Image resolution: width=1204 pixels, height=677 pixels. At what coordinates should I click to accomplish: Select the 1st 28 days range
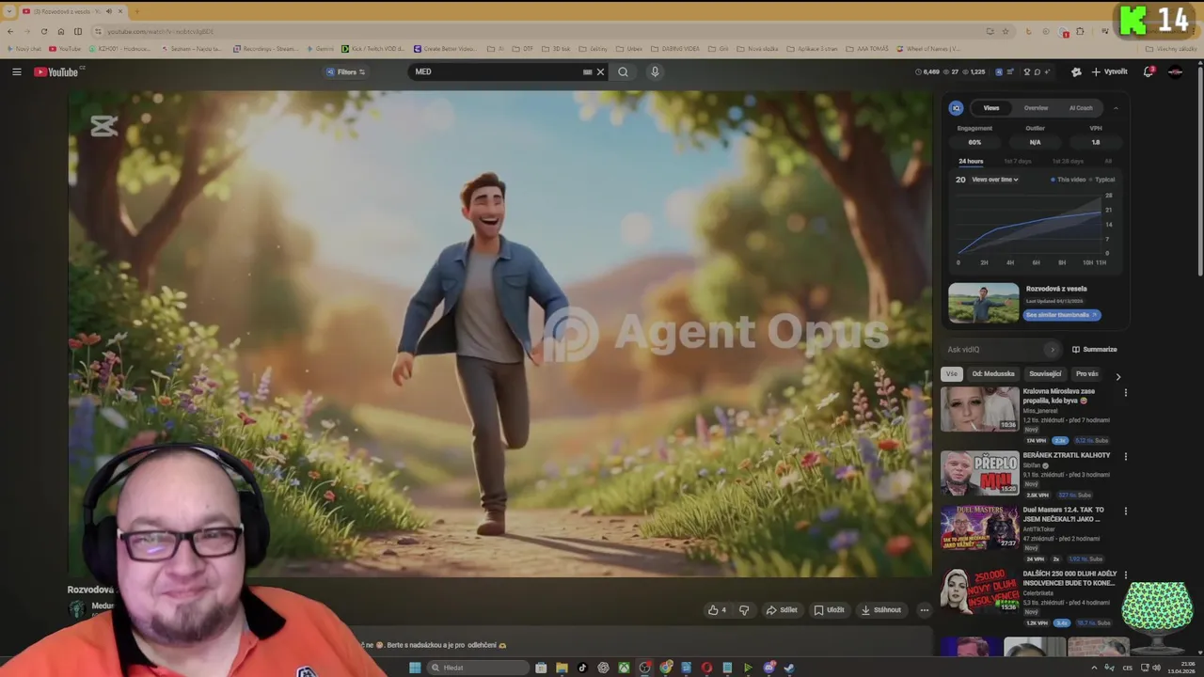click(1068, 162)
